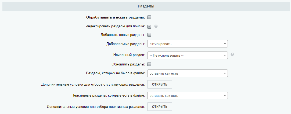Screen dimensions: 291x114
Task: Click label 'Индексировать разделы для поиска:'
Action: pyautogui.click(x=115, y=26)
